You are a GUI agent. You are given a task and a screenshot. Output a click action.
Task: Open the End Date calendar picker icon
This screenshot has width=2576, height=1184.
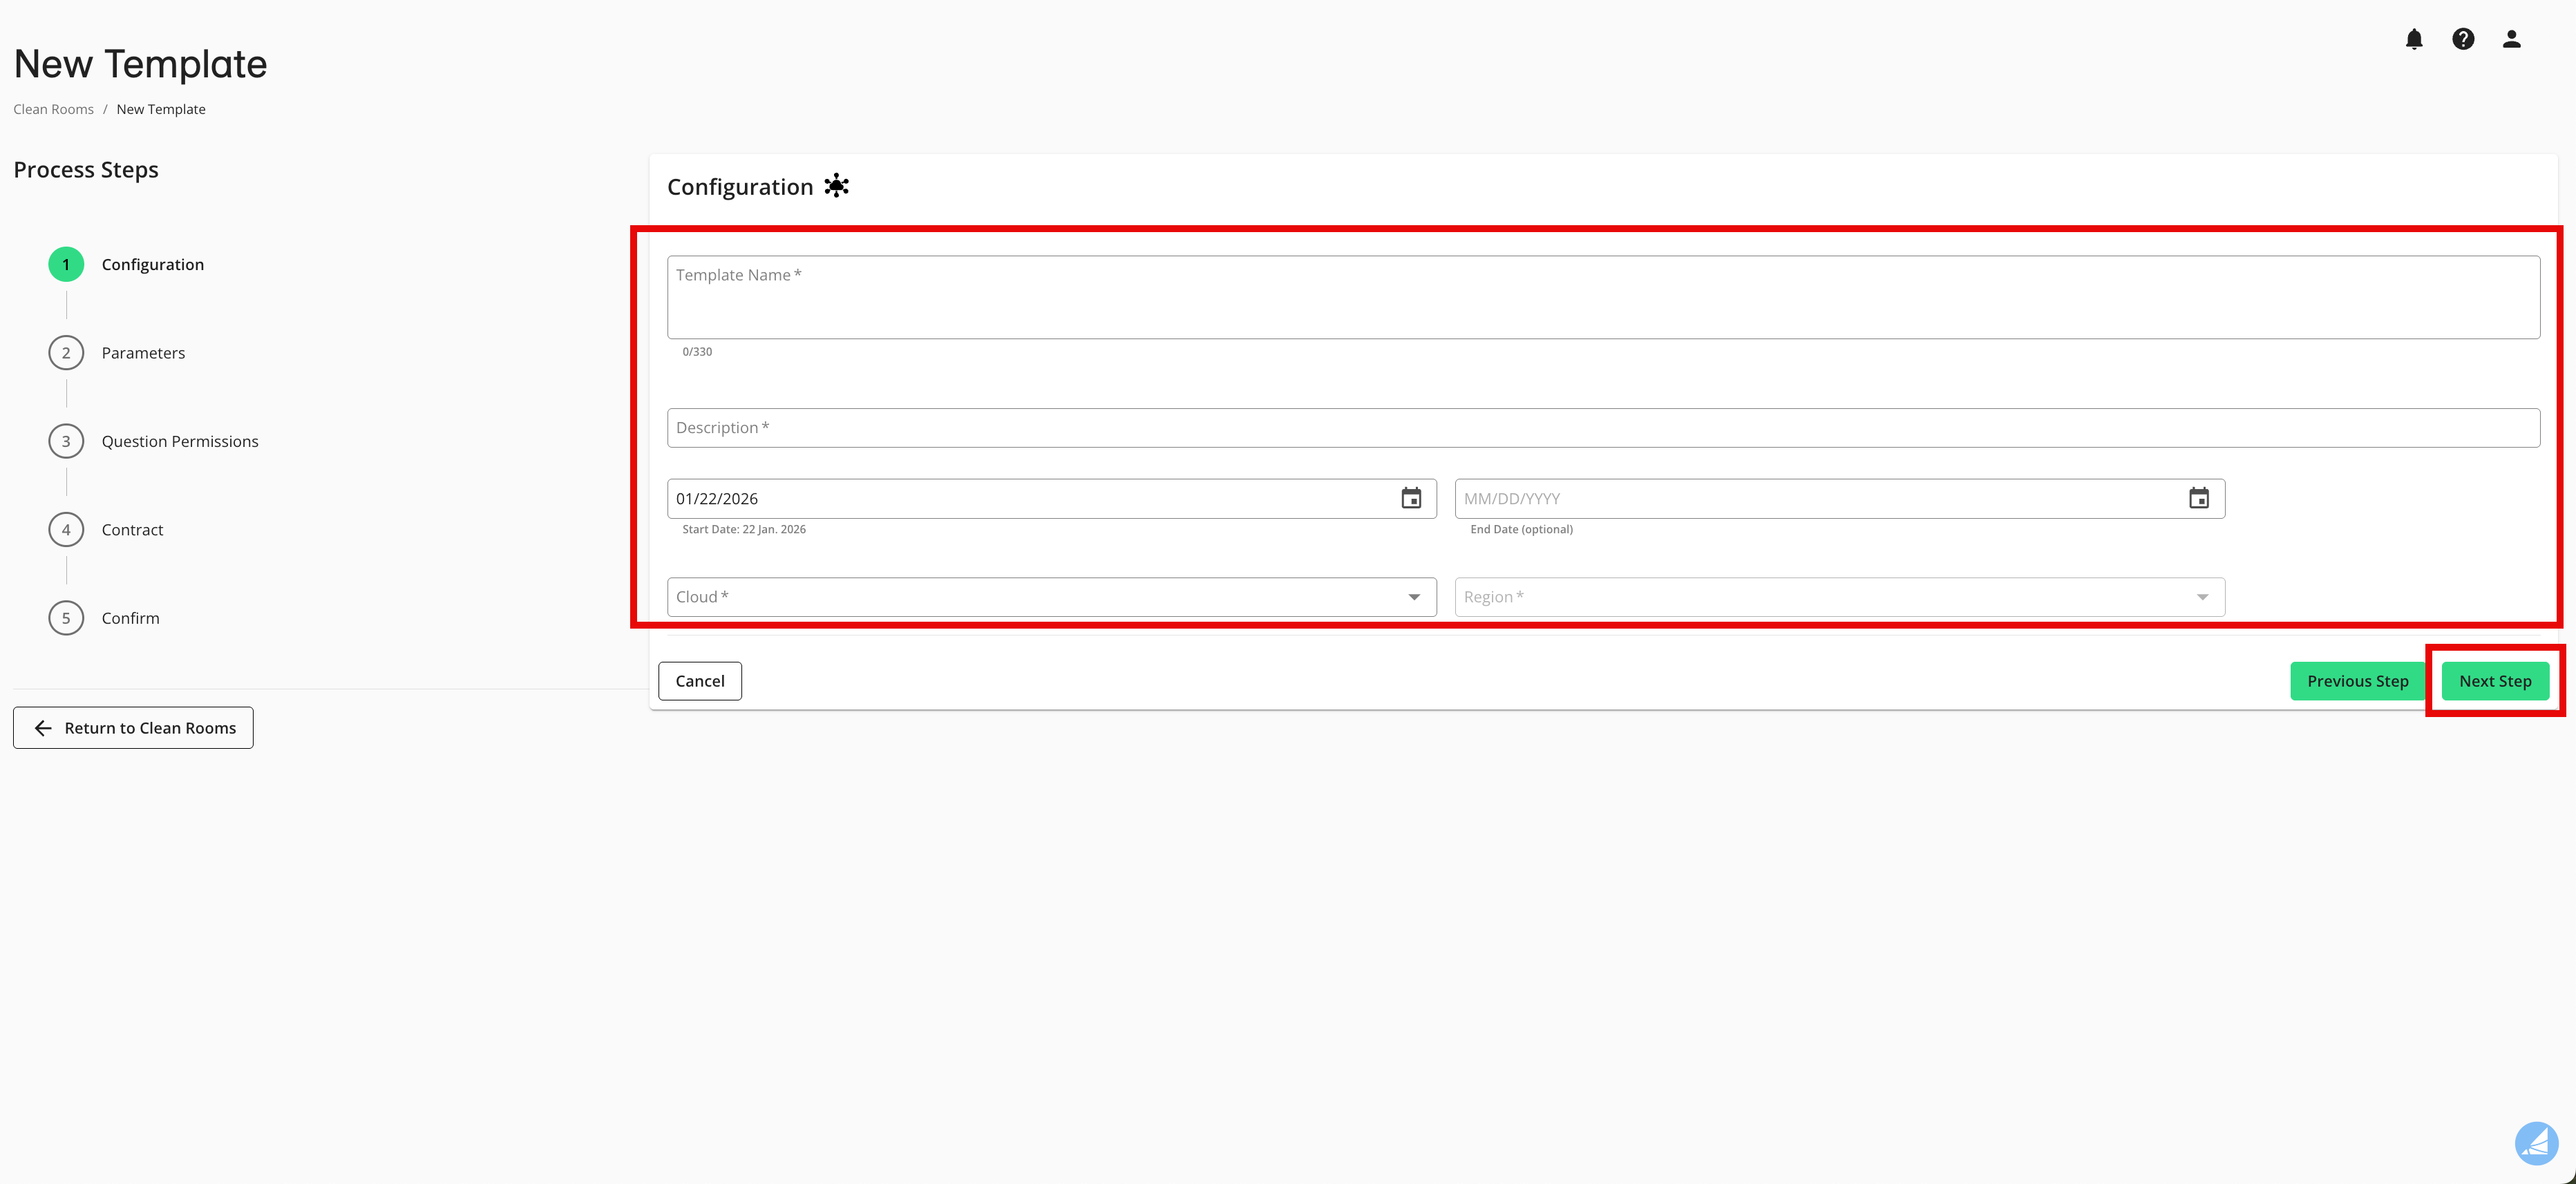tap(2199, 497)
